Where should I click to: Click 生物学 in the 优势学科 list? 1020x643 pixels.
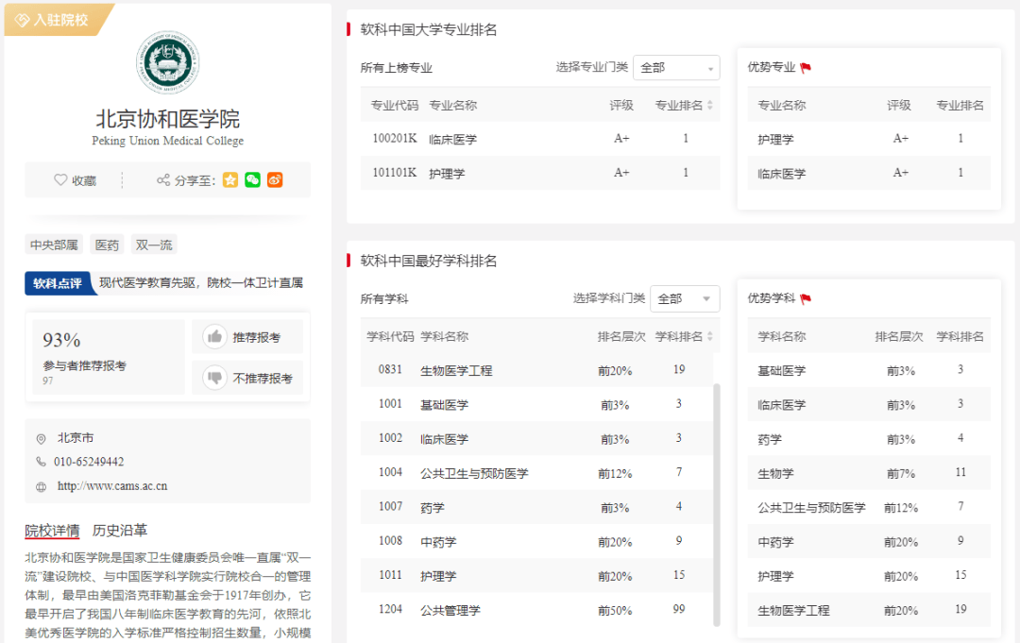(775, 473)
